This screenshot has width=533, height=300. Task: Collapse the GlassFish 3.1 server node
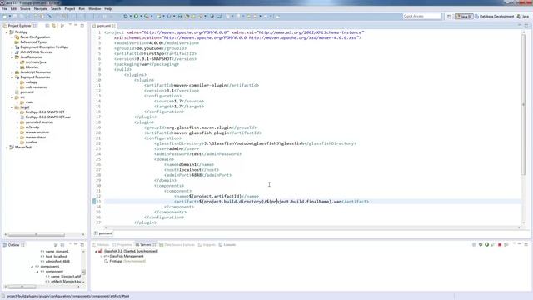pyautogui.click(x=96, y=252)
